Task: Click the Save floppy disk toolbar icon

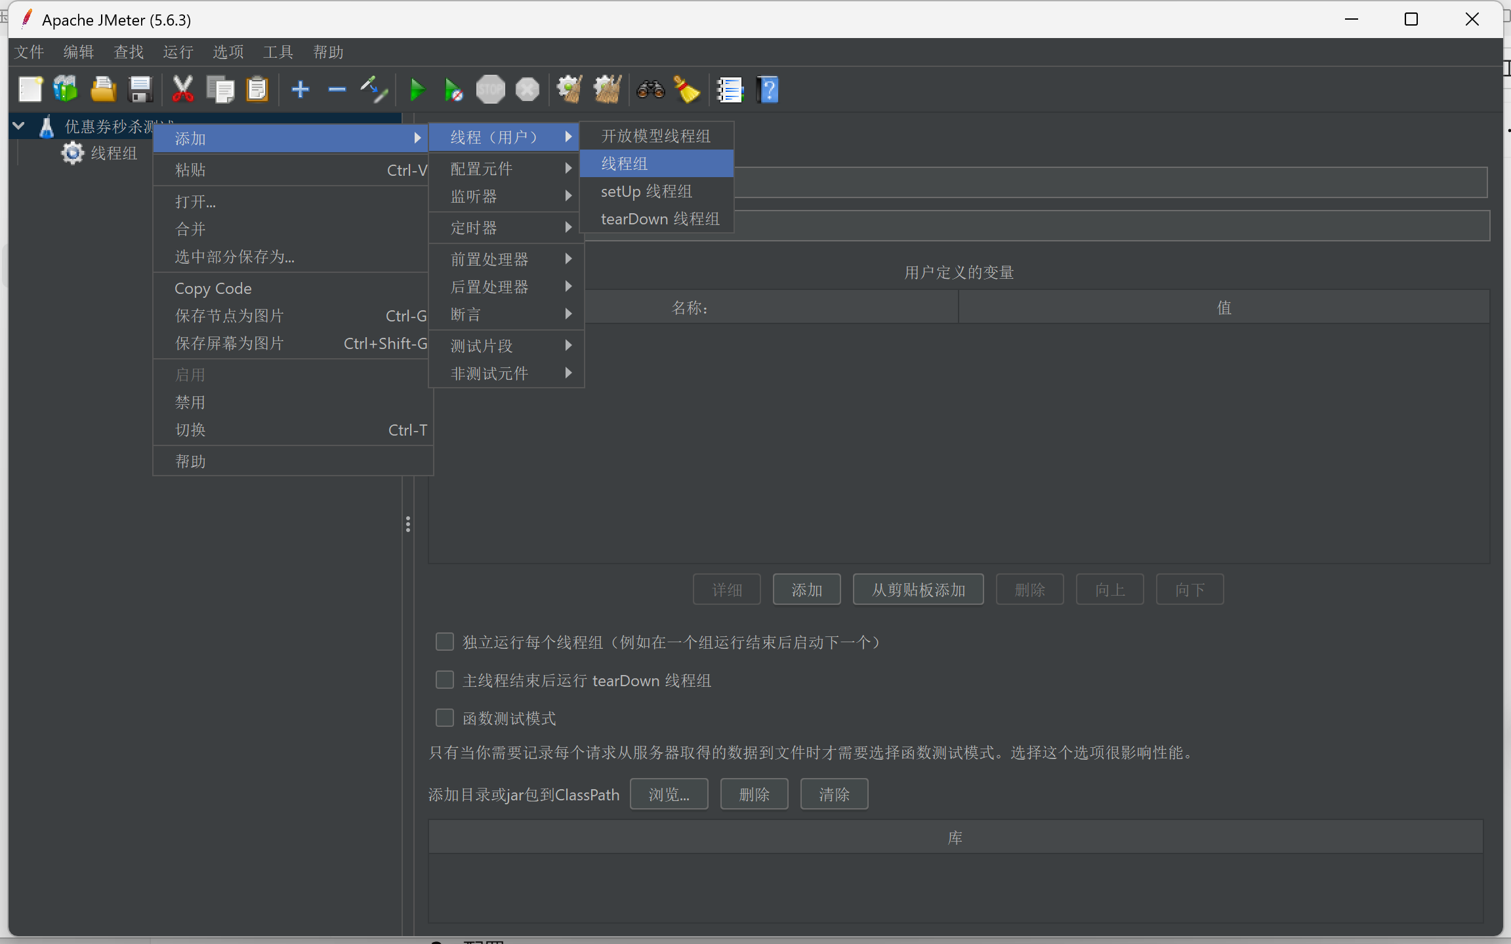Action: (140, 90)
